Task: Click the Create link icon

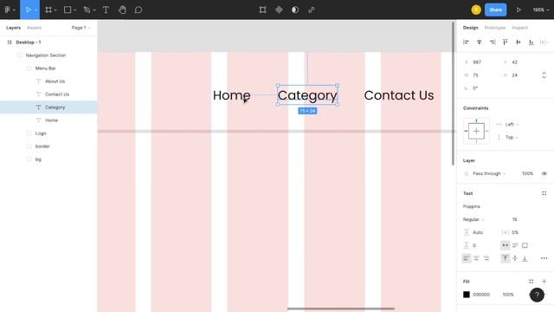Action: [312, 10]
